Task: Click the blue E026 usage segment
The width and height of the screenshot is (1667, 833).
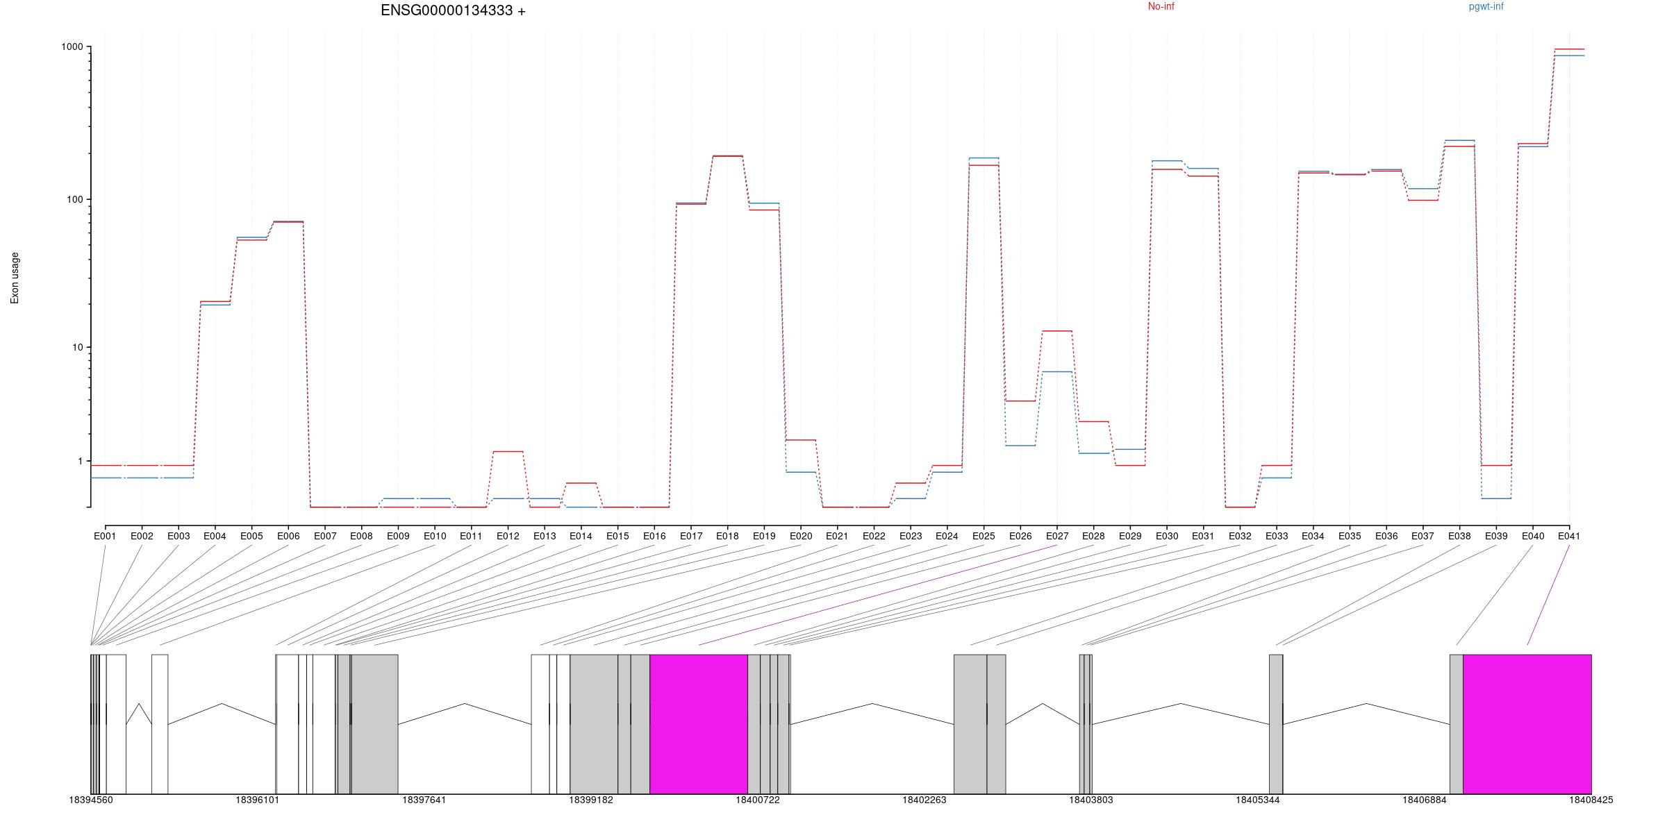Action: click(1020, 446)
